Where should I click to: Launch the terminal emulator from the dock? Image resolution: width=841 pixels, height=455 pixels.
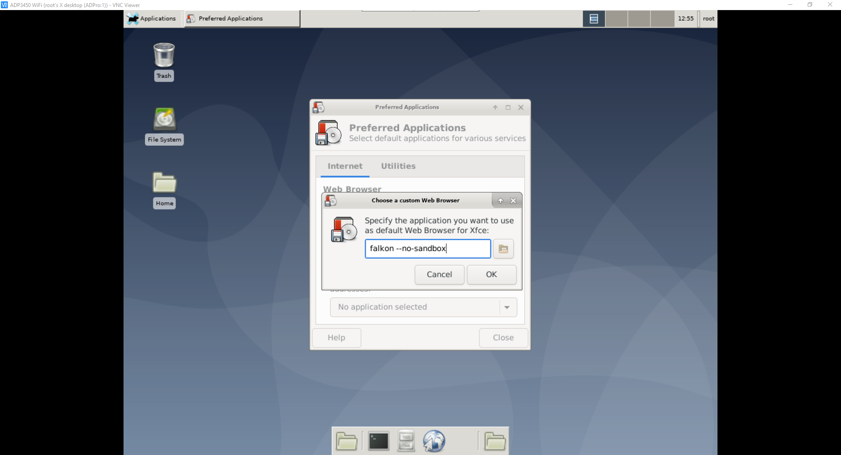[378, 441]
